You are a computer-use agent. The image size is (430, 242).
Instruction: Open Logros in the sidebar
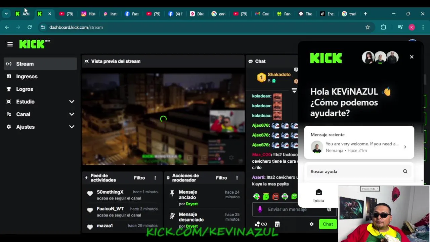[40, 89]
